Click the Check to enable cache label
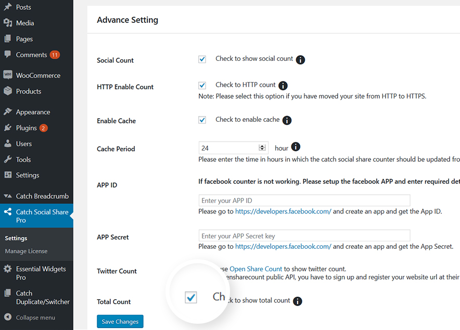Image resolution: width=460 pixels, height=330 pixels. 247,119
